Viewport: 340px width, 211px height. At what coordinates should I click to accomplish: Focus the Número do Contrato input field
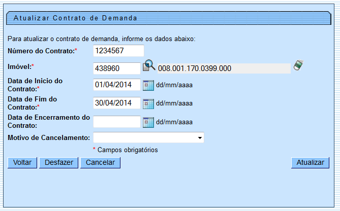[x=118, y=51]
